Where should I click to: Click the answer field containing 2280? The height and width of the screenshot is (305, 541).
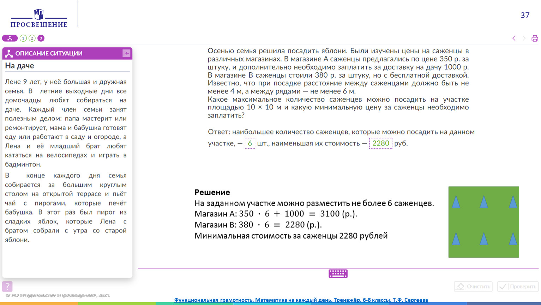pyautogui.click(x=380, y=143)
